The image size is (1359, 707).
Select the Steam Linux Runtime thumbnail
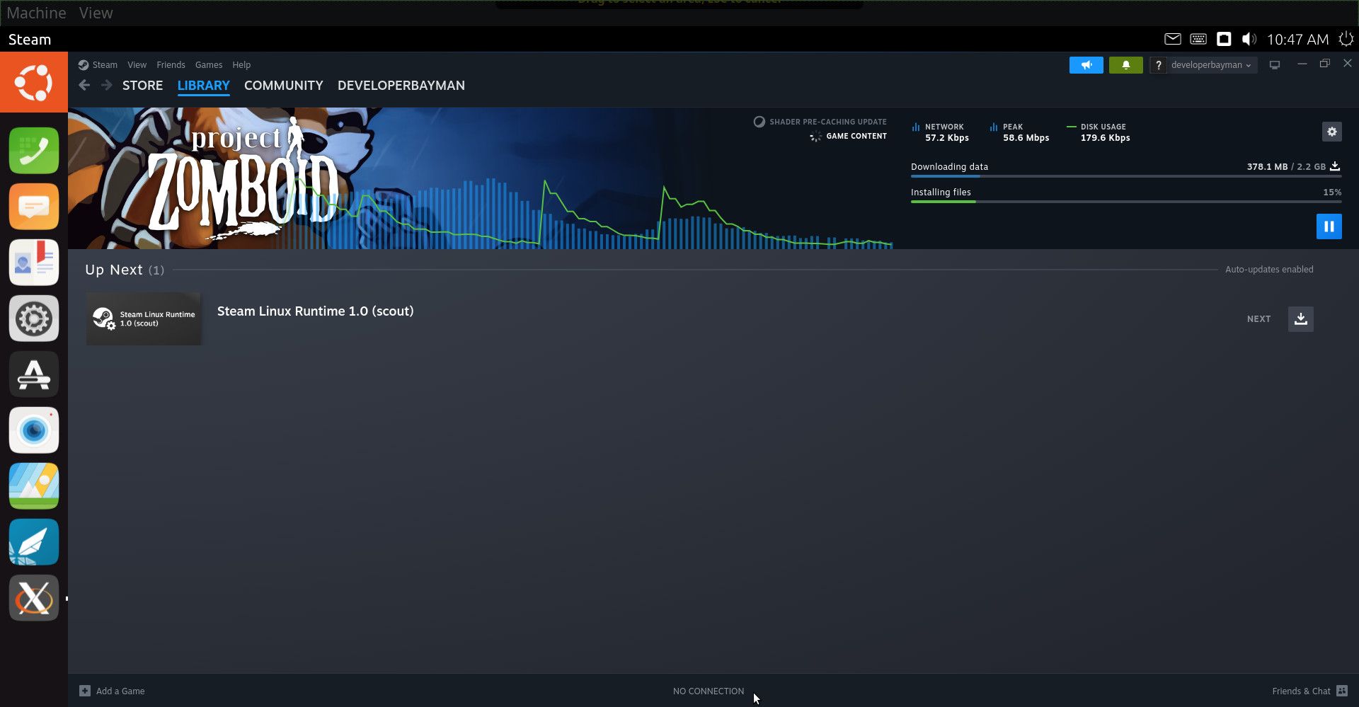pos(144,319)
